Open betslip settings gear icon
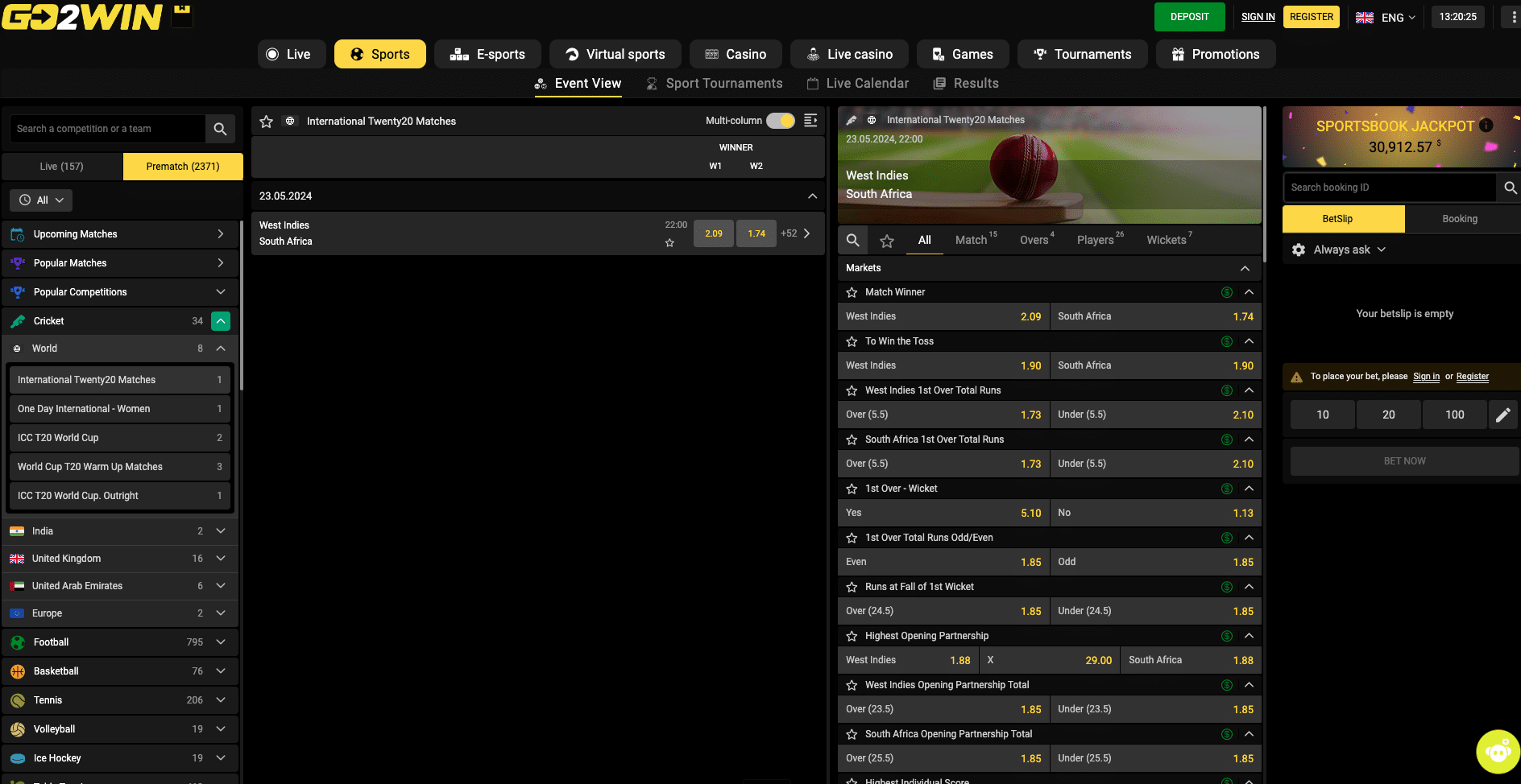Viewport: 1521px width, 784px height. [x=1299, y=250]
